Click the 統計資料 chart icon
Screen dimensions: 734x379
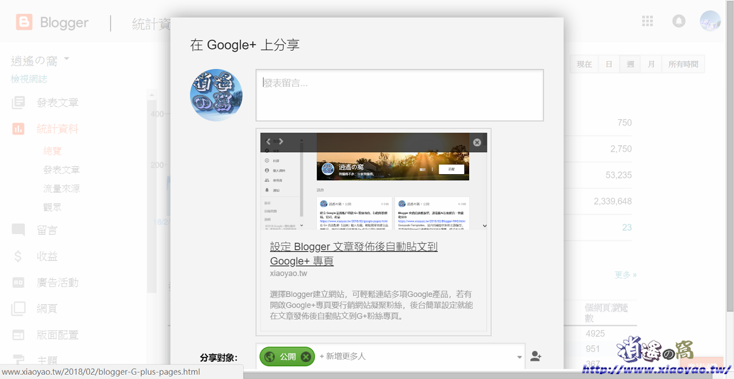(x=18, y=129)
